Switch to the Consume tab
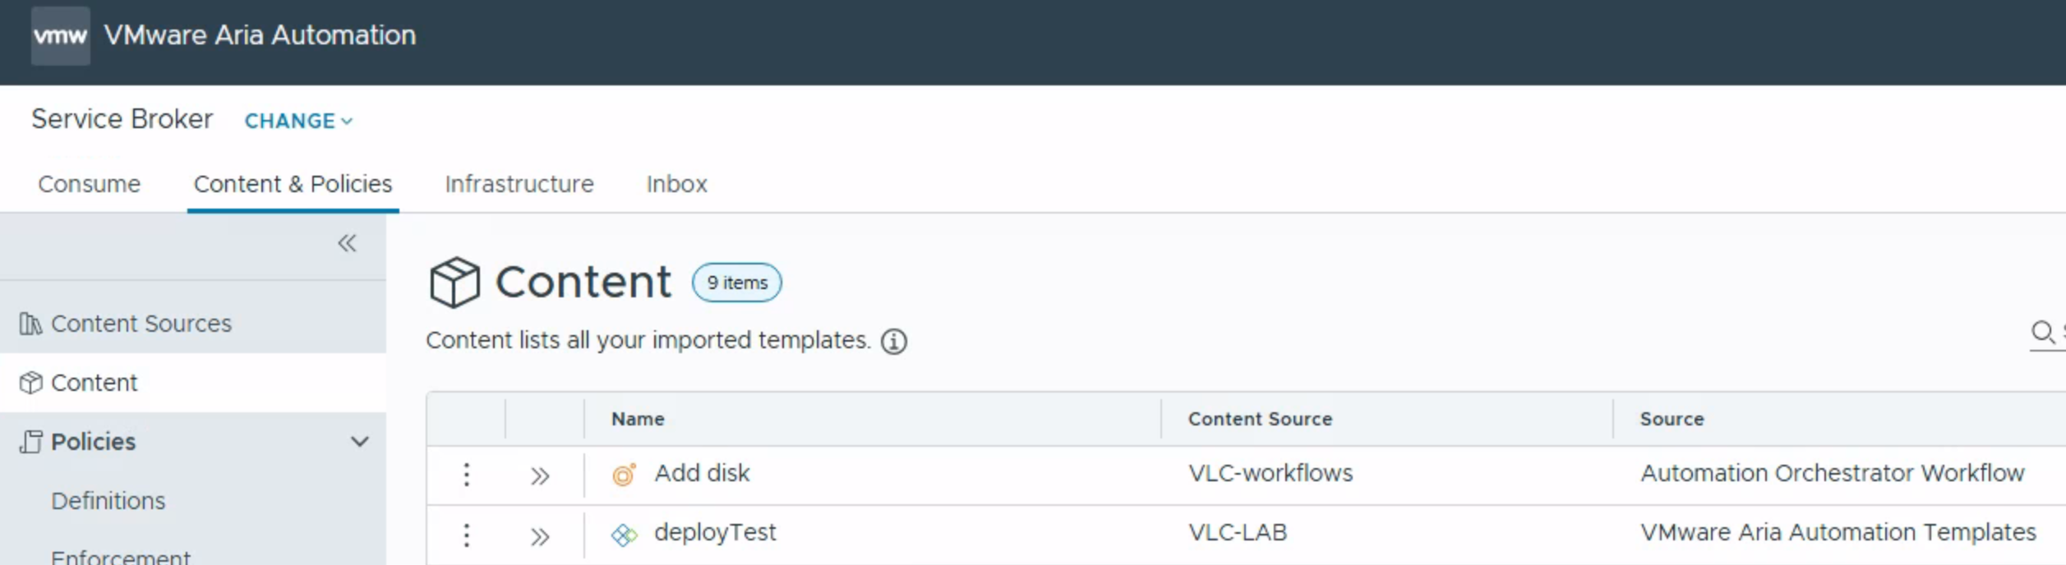Image resolution: width=2066 pixels, height=565 pixels. pos(90,184)
